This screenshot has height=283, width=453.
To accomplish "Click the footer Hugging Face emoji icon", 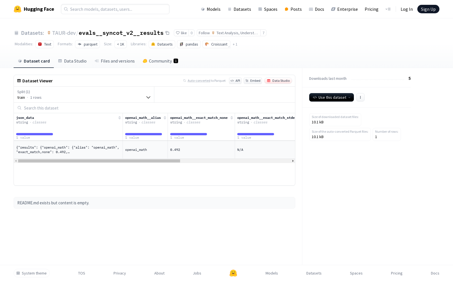I will coord(233,273).
